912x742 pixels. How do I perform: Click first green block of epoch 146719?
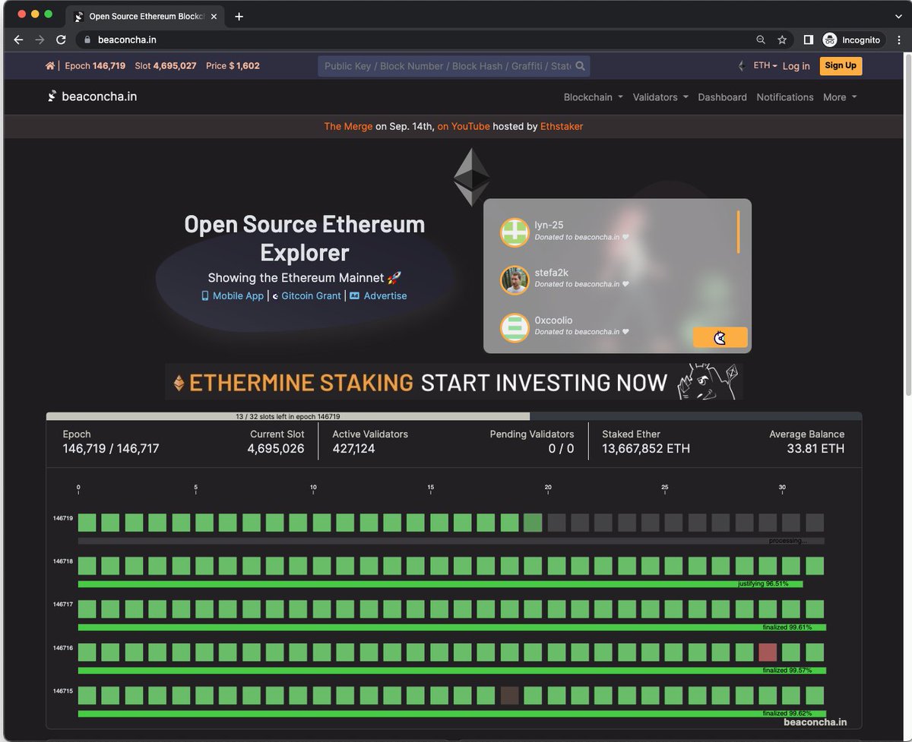(87, 523)
